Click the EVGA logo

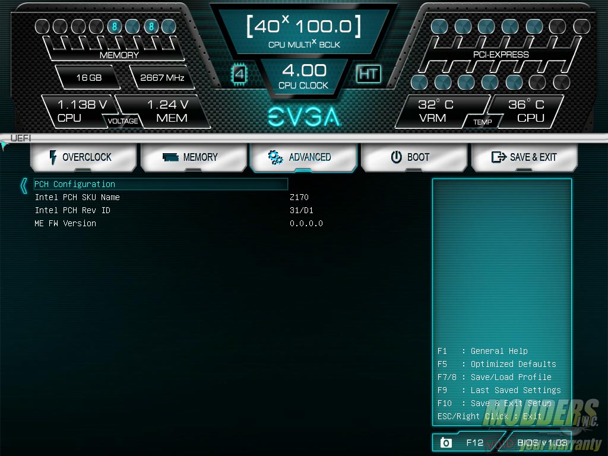pos(304,117)
